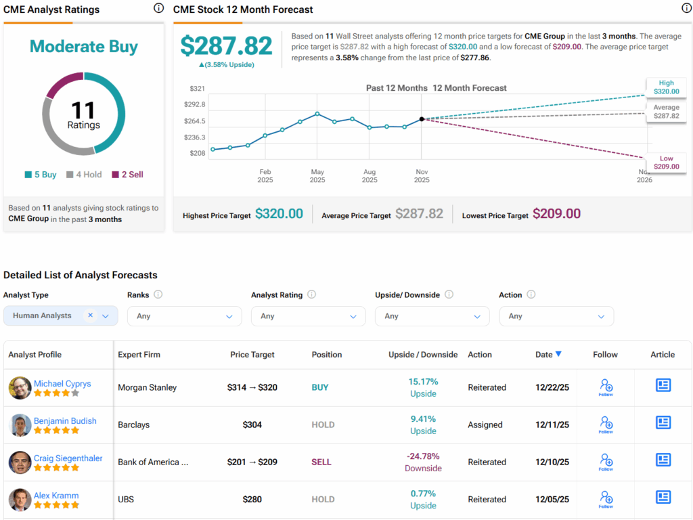
Task: Click Michael Cyprys profile photo
Action: 20,388
